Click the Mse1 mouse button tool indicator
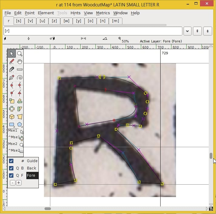Viewport: 216px width, 214px height. 15,131
